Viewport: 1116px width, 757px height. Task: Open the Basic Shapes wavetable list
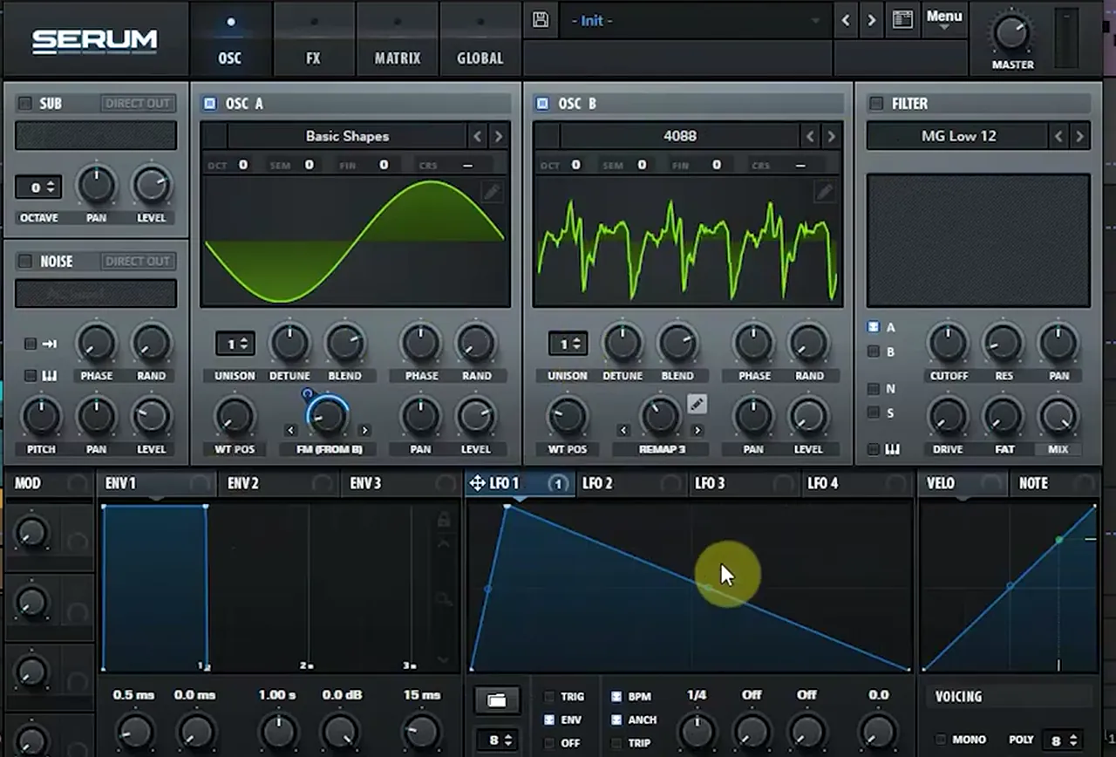coord(347,136)
